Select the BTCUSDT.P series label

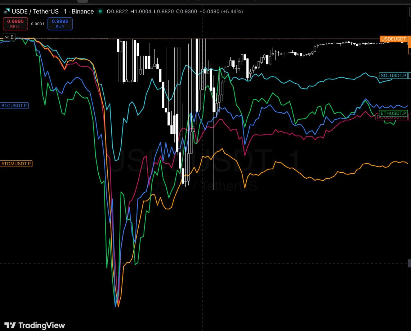pos(14,106)
